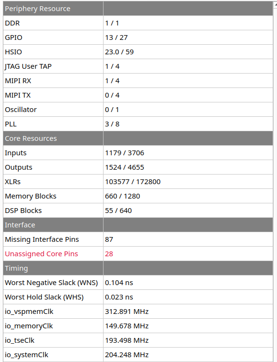Select the Memory Blocks row
The width and height of the screenshot is (277, 362).
(138, 196)
